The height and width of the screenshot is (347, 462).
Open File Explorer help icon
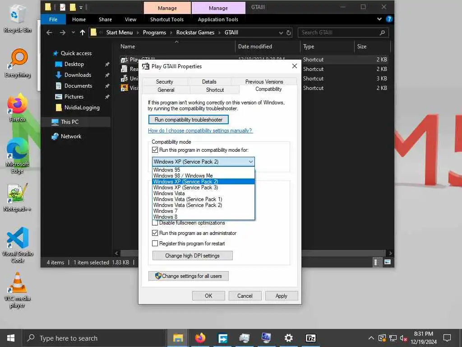[x=389, y=19]
